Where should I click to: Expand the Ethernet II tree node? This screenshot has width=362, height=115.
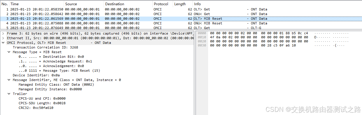coord(3,38)
